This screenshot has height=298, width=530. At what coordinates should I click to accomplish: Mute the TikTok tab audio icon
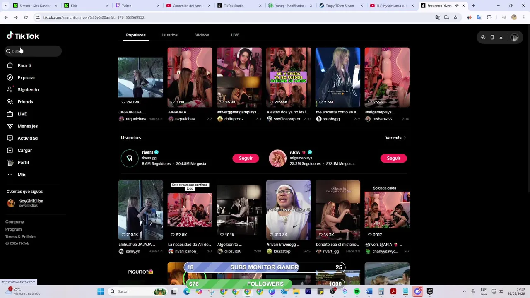(x=457, y=6)
